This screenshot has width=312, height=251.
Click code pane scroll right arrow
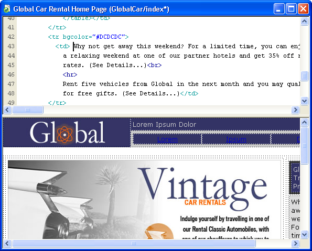tap(295, 110)
